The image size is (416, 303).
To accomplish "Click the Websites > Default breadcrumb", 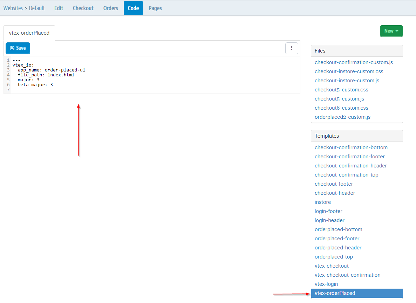I will tap(24, 8).
